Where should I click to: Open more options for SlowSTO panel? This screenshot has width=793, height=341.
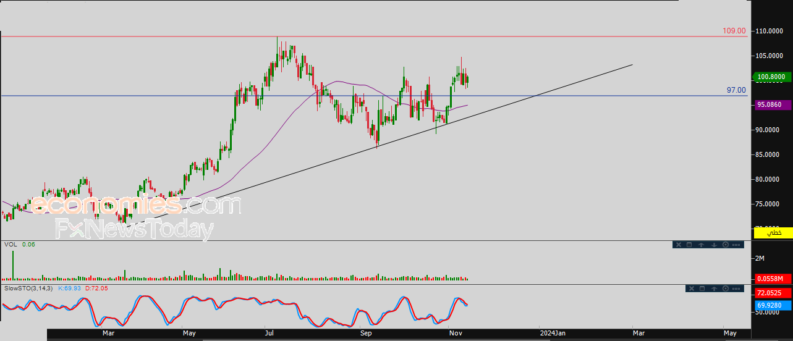(736, 288)
